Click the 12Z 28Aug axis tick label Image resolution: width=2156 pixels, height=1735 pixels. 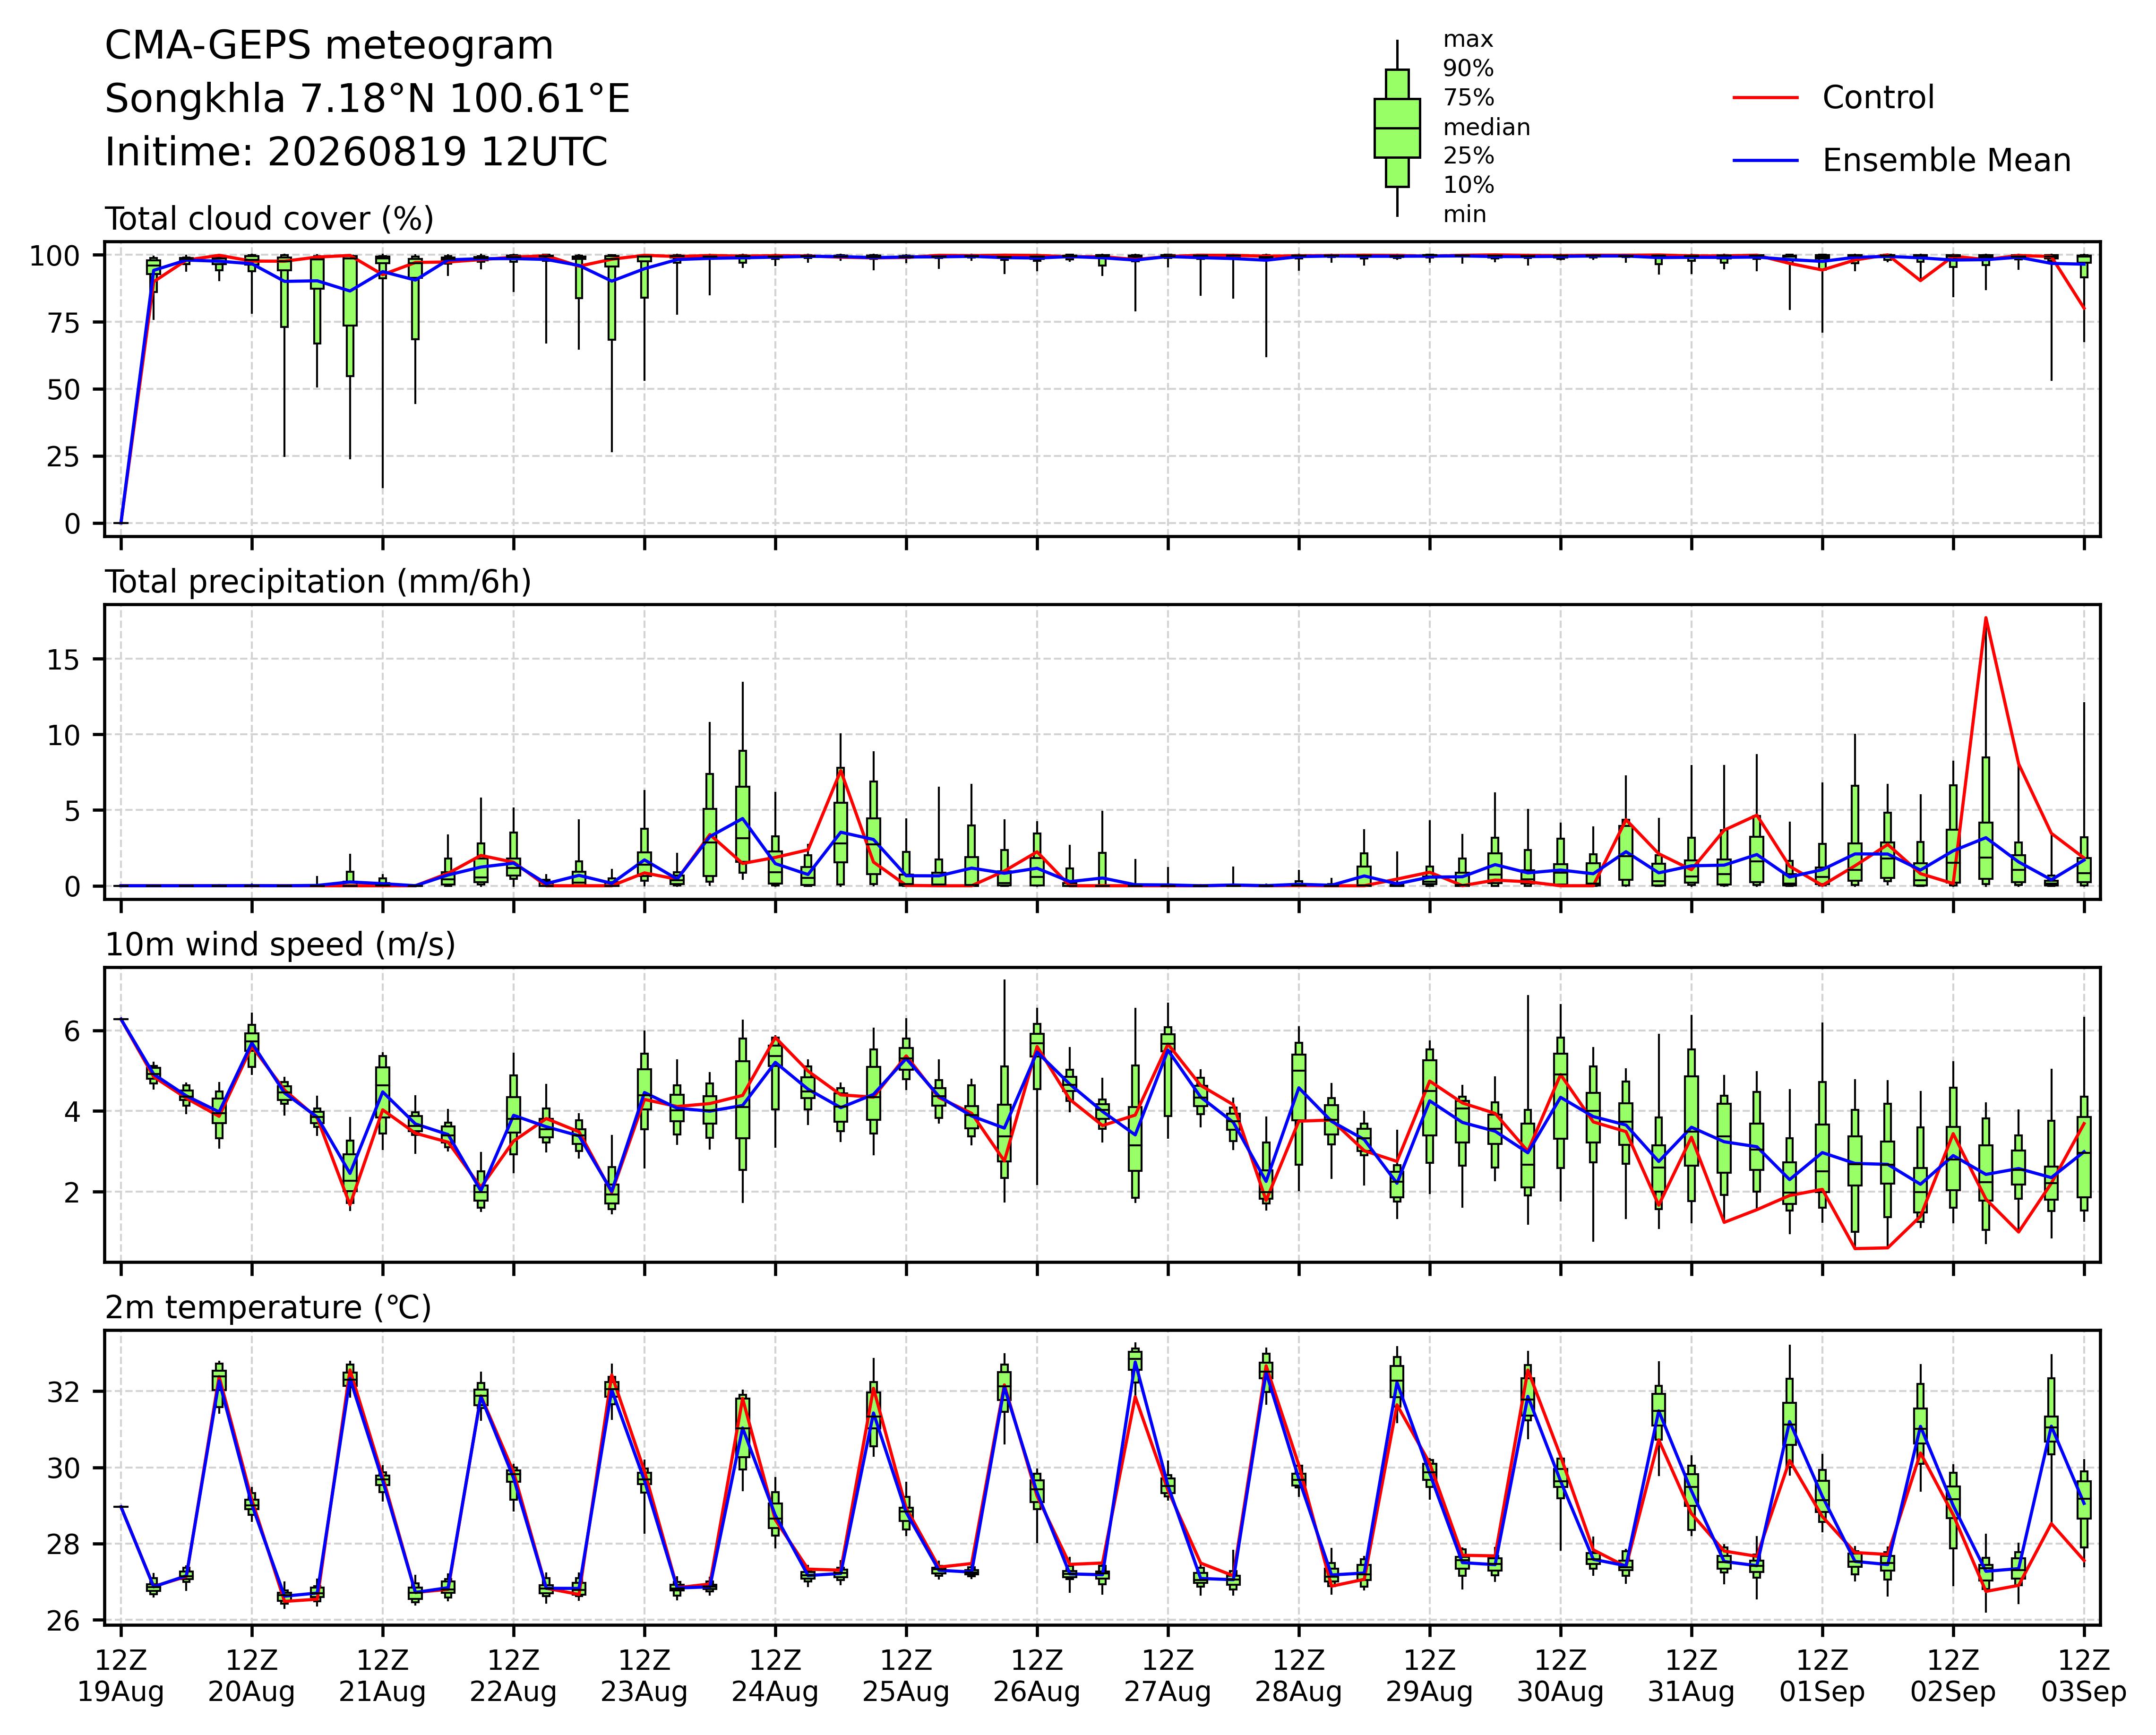(x=1299, y=1676)
